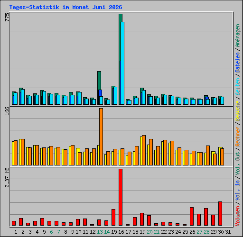Click the orange Rechner bar for day 19

[x=144, y=150]
